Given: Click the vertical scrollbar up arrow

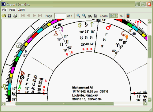Looking at the screenshot, I should point(149,21).
